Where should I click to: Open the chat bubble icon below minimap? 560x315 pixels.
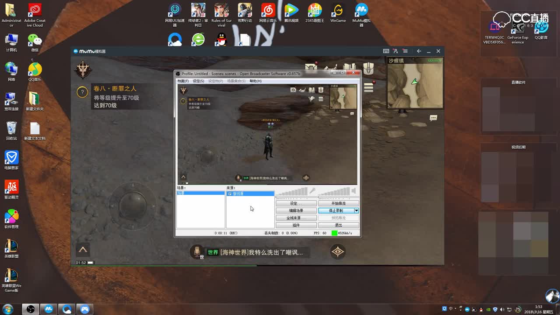pyautogui.click(x=433, y=118)
